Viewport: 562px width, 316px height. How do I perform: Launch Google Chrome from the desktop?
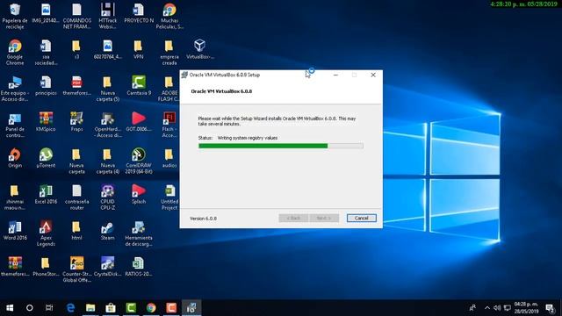15,53
